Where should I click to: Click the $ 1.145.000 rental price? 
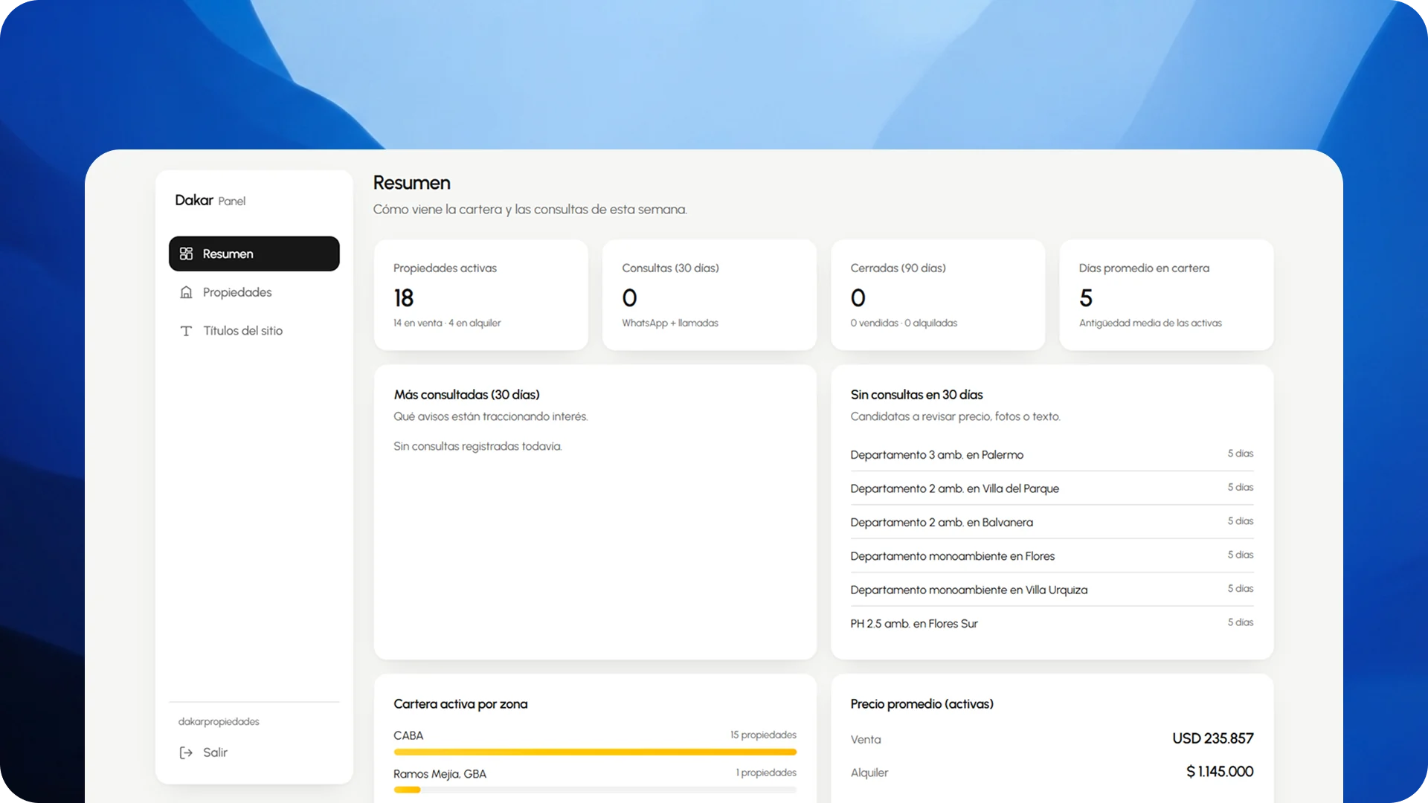(1220, 772)
